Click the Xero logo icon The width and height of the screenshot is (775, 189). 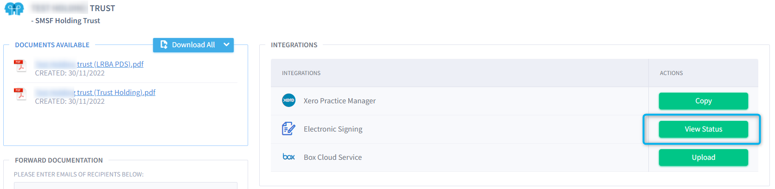(x=288, y=101)
